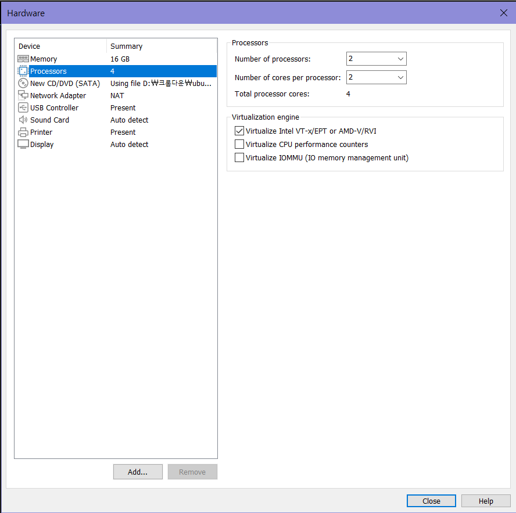Open Number of cores per processor dropdown
This screenshot has width=516, height=513.
point(376,77)
